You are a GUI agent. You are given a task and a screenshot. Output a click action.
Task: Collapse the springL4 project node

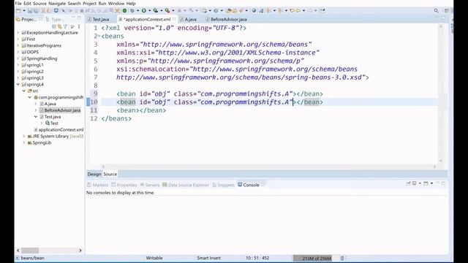18,85
